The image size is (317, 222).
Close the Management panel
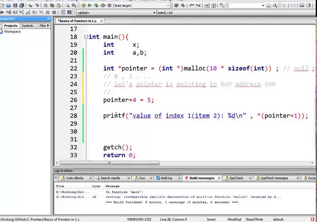click(x=48, y=18)
